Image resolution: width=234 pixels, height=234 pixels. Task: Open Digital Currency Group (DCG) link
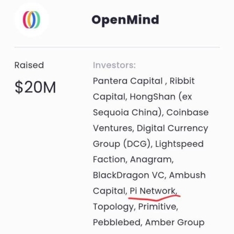pyautogui.click(x=173, y=128)
